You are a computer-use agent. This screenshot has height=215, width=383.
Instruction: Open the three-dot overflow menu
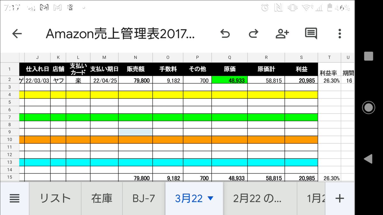tap(340, 34)
